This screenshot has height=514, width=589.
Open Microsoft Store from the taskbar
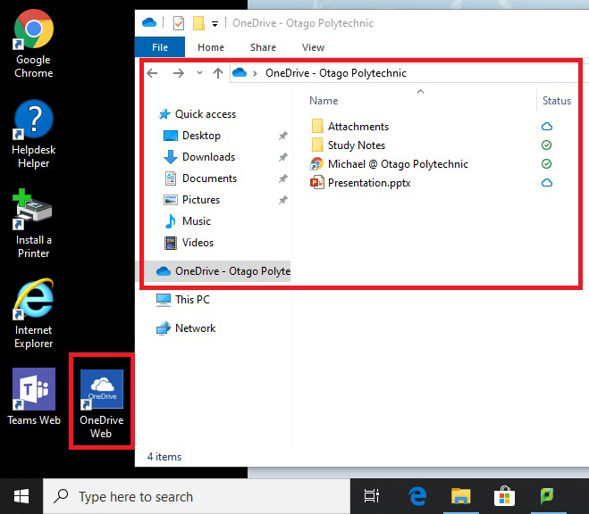coord(504,496)
